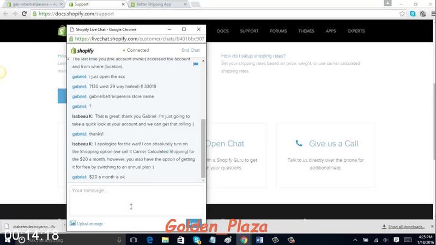Click the Upload an image icon

coord(72,223)
